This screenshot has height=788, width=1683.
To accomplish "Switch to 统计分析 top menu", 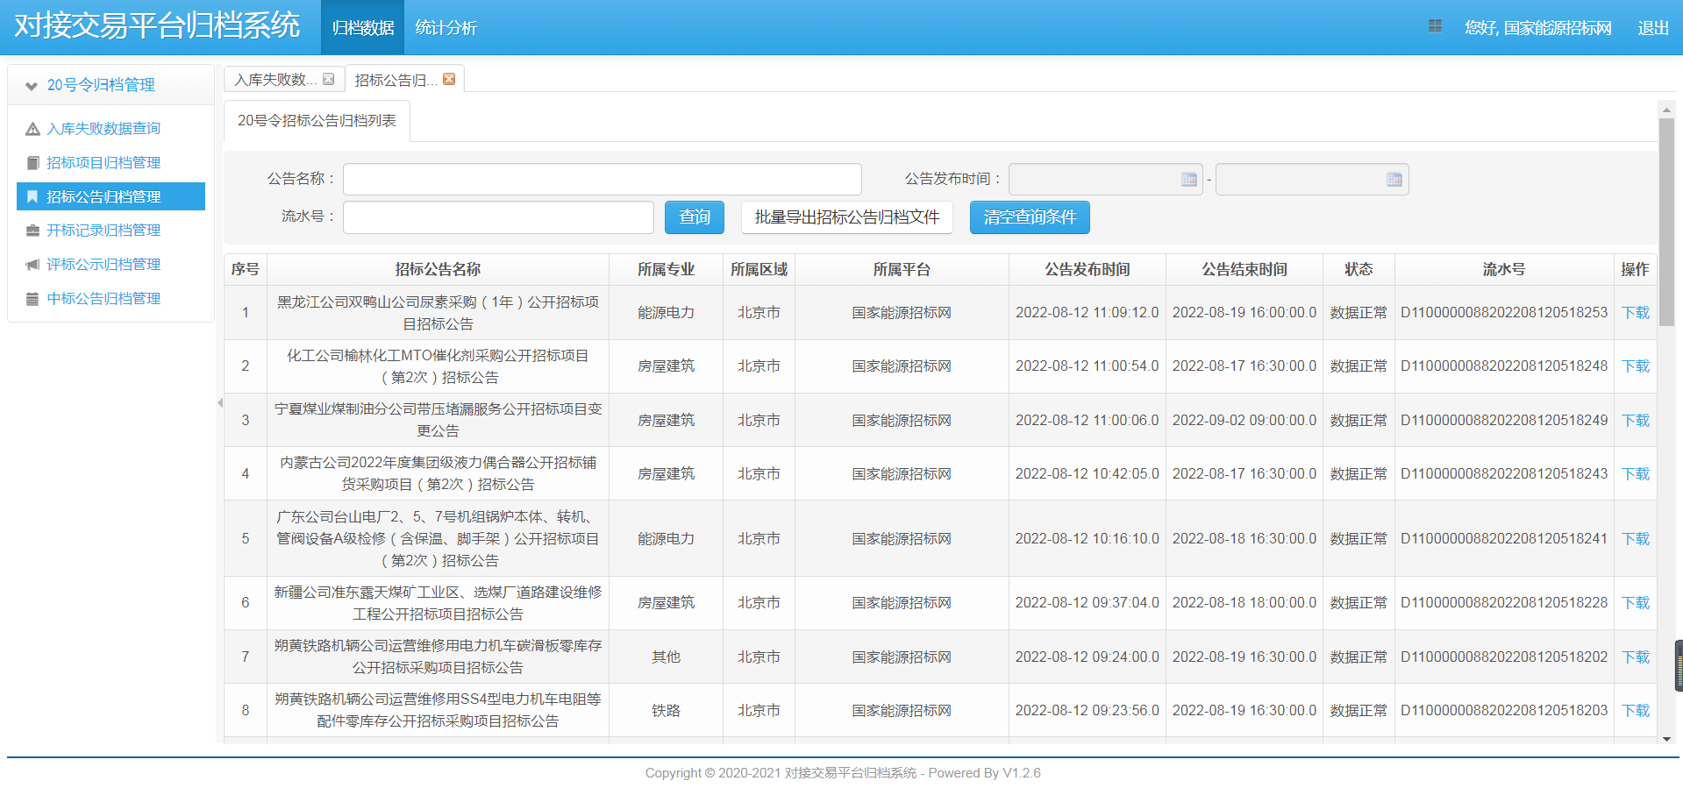I will pos(446,28).
